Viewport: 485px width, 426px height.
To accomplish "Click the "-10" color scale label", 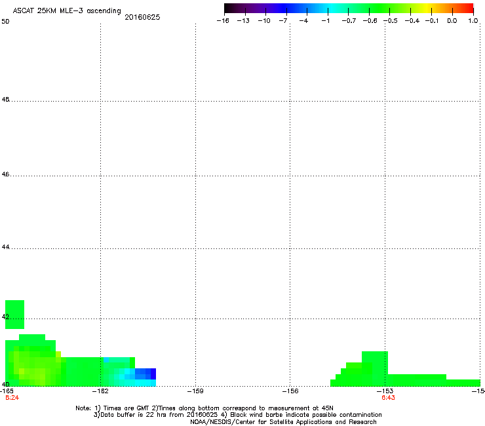I will pyautogui.click(x=264, y=21).
